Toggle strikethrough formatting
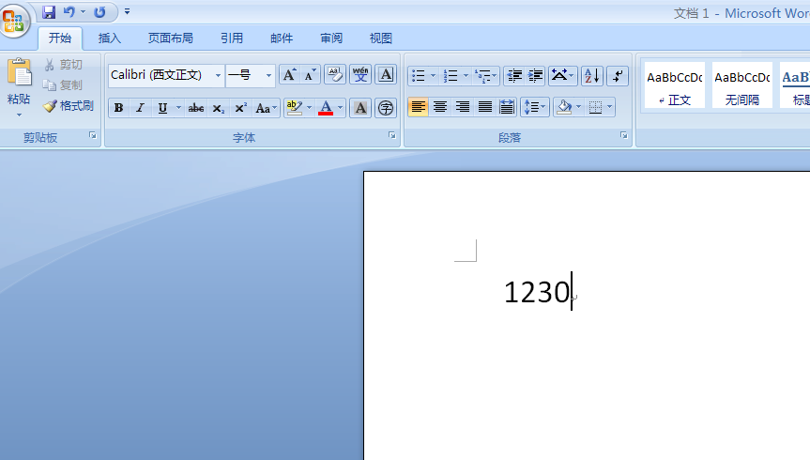The height and width of the screenshot is (460, 810). tap(196, 108)
